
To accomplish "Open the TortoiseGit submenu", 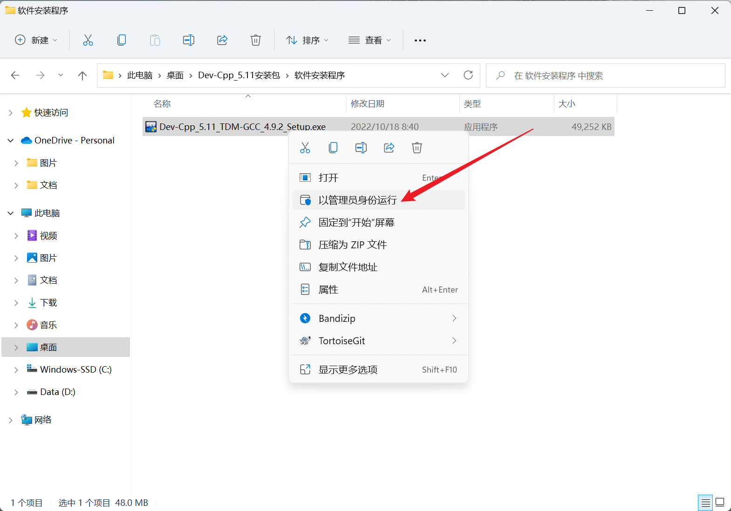I will 378,341.
